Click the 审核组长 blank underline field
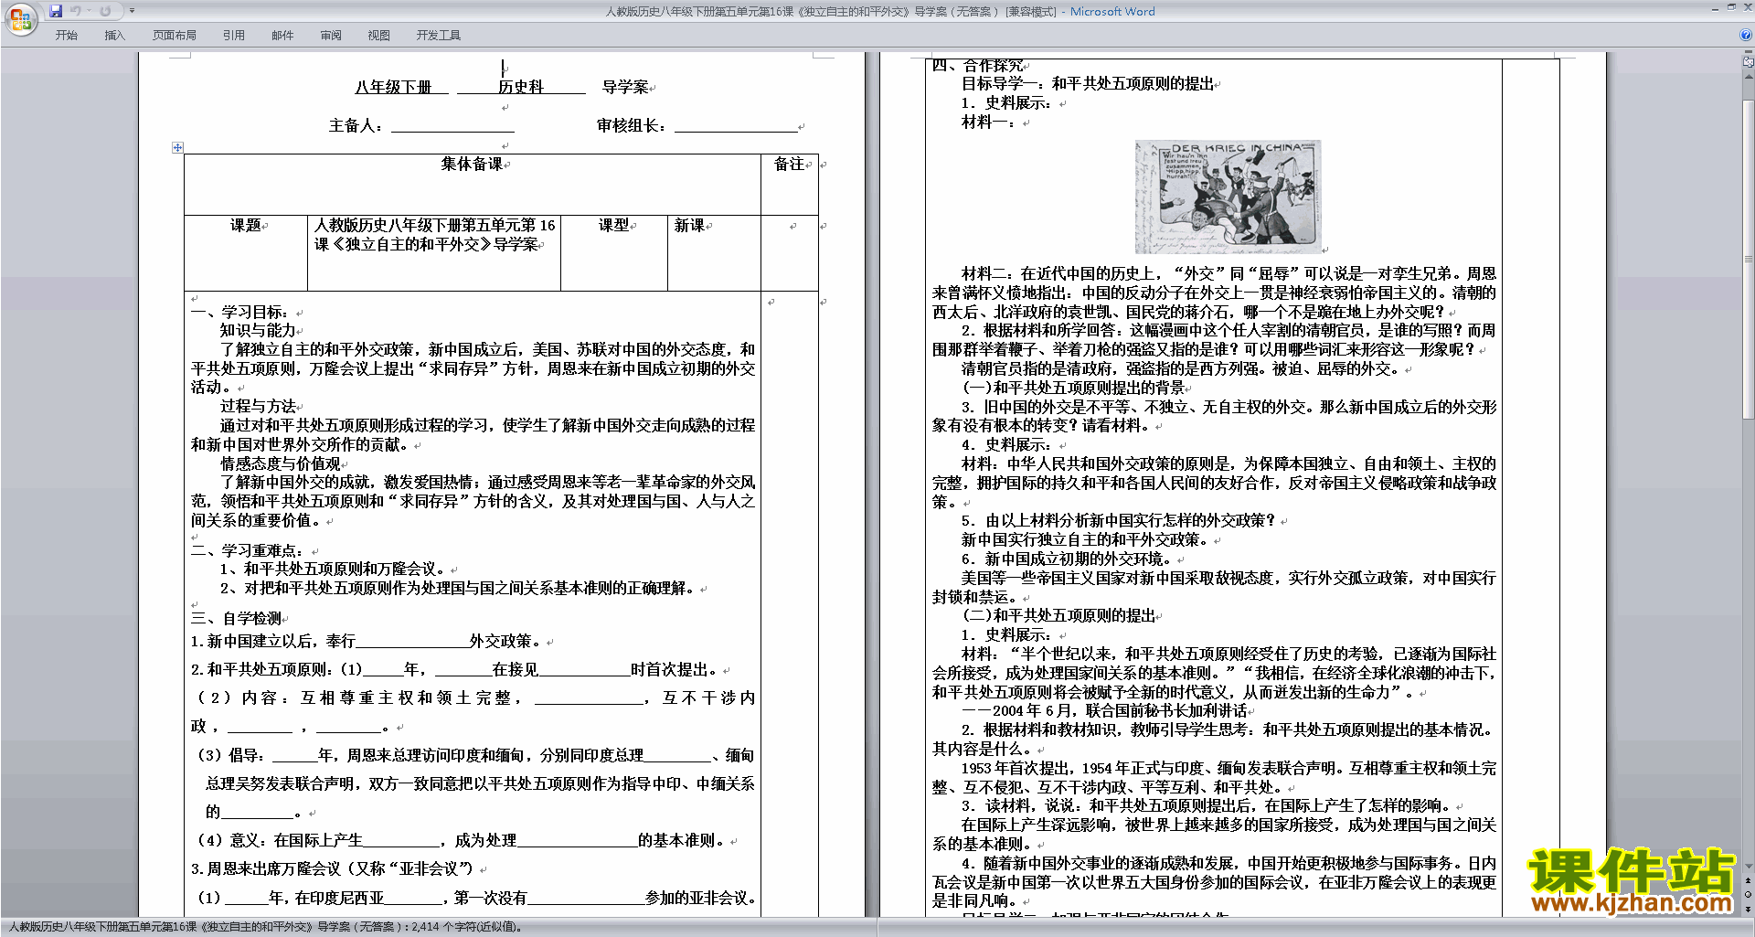 pyautogui.click(x=736, y=126)
